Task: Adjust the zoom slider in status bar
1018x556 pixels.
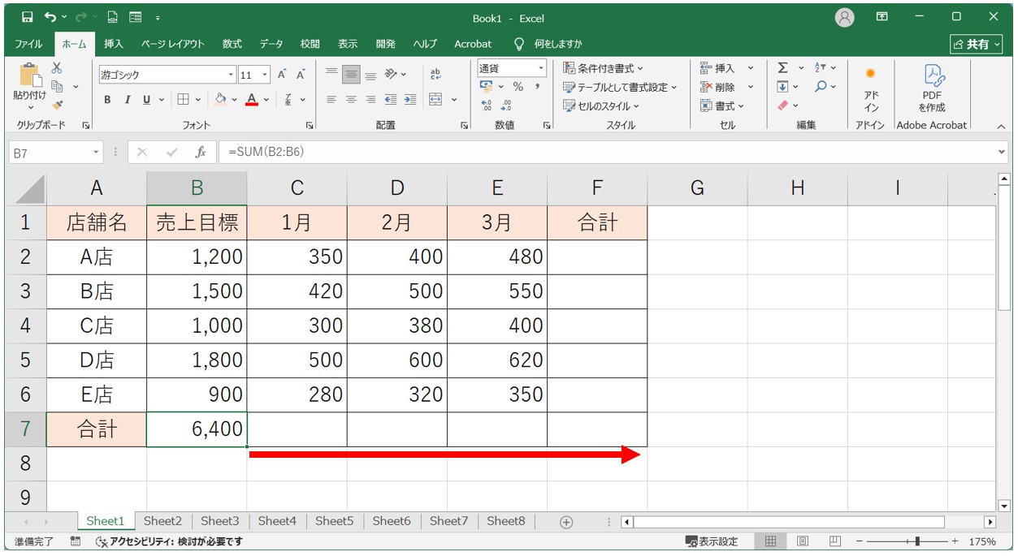Action: click(917, 541)
